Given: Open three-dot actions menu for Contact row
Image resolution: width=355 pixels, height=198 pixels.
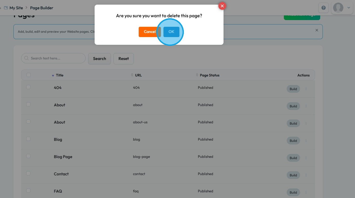Looking at the screenshot, I should (306, 175).
